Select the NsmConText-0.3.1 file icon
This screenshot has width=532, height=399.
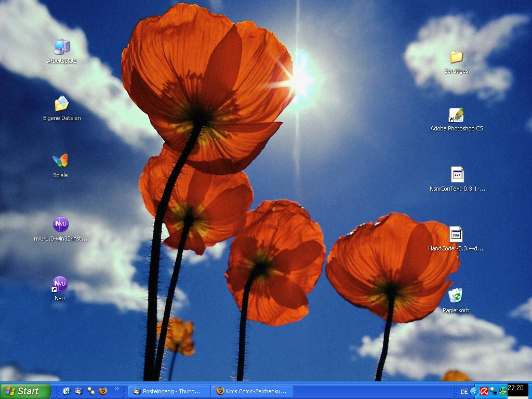pos(457,175)
